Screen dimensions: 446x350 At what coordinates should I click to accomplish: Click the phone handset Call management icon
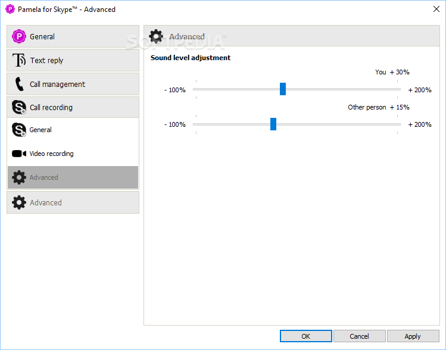pos(19,84)
